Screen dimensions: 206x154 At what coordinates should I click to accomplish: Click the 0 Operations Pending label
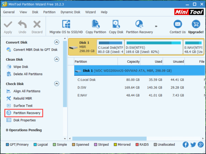click(24, 130)
